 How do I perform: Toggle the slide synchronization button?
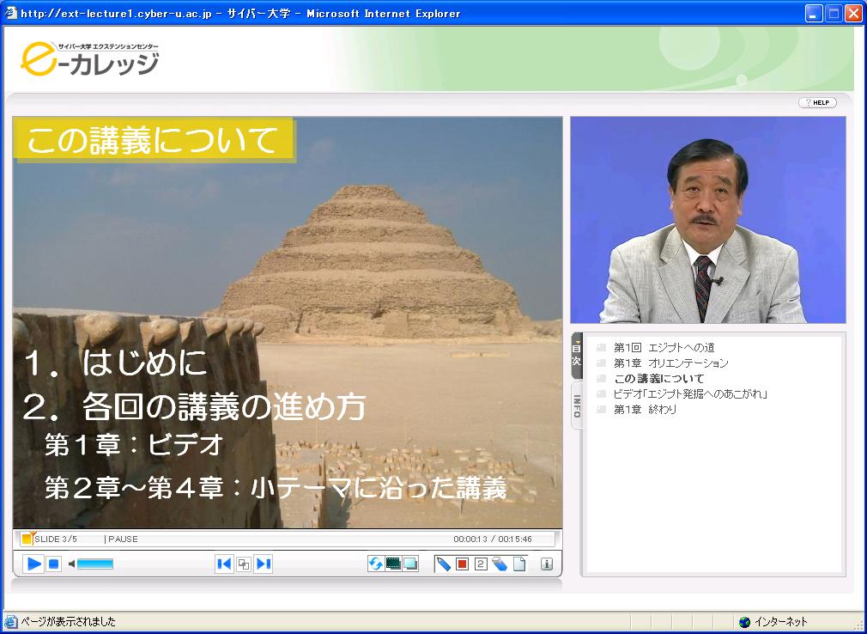click(x=243, y=564)
